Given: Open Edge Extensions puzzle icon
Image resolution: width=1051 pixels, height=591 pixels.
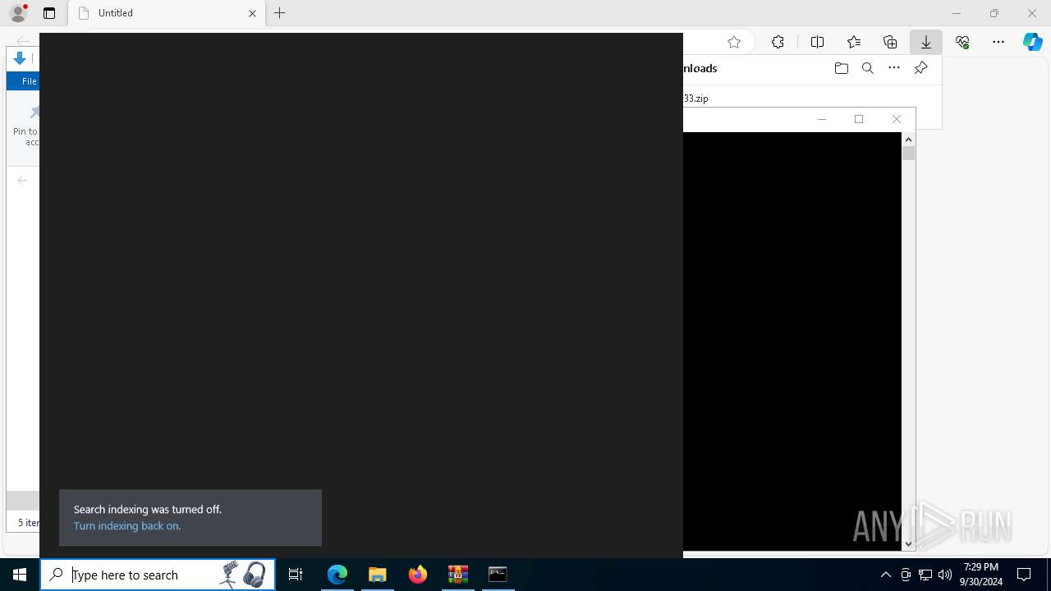Looking at the screenshot, I should tap(778, 42).
